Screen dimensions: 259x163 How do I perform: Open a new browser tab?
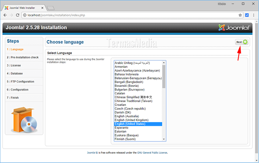pyautogui.click(x=50, y=8)
